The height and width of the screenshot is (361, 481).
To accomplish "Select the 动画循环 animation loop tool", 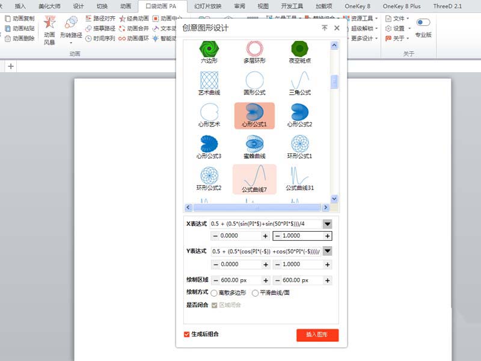I will click(x=135, y=38).
